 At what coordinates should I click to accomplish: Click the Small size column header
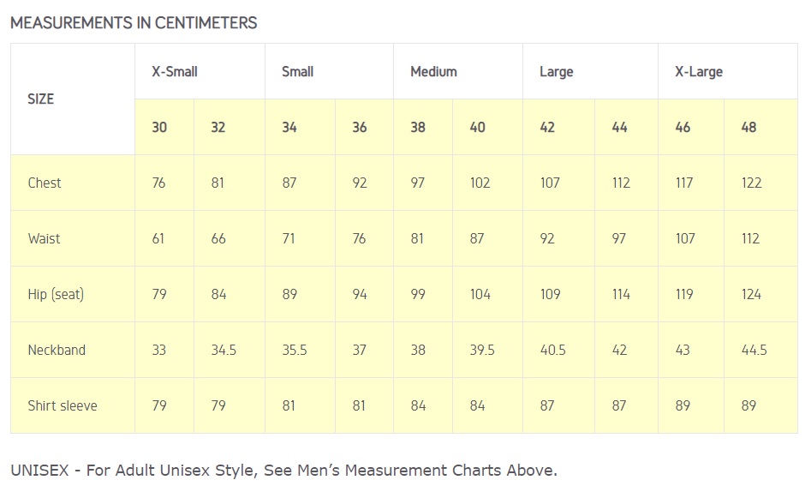tap(297, 72)
